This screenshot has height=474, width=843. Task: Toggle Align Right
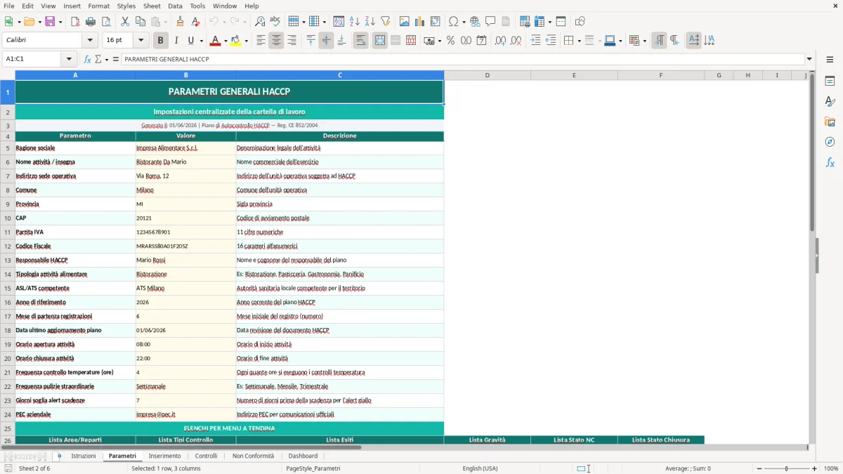tap(292, 41)
